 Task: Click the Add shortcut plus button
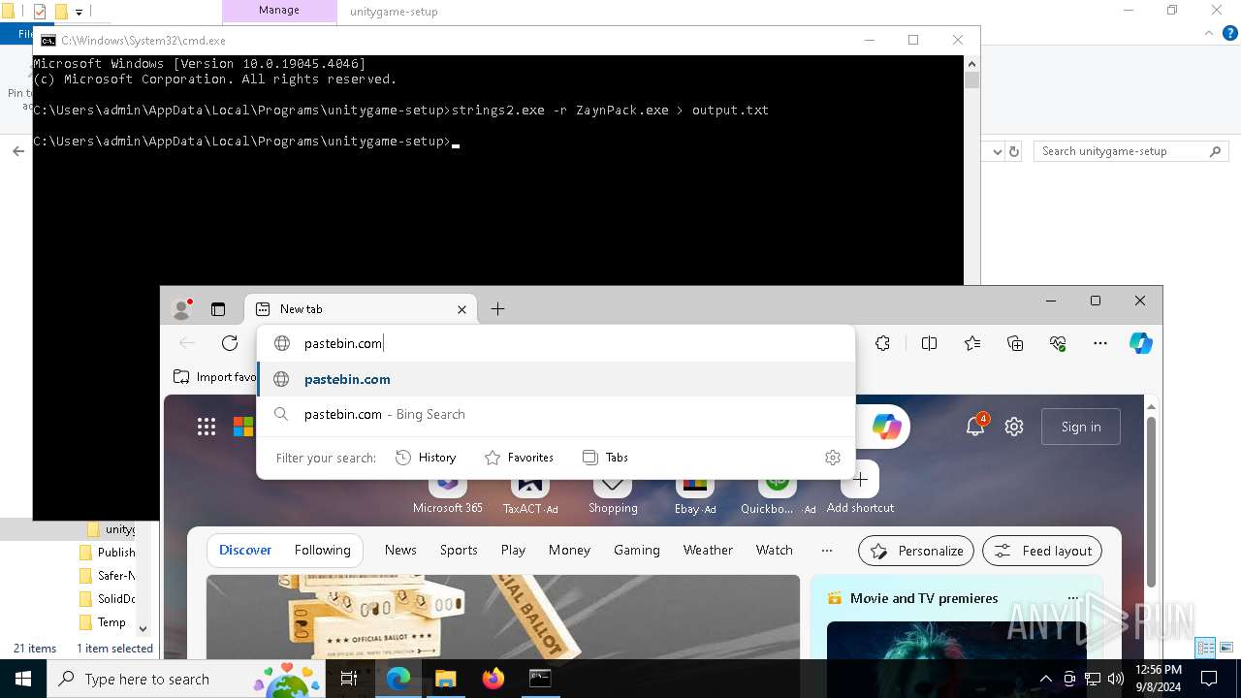coord(860,480)
